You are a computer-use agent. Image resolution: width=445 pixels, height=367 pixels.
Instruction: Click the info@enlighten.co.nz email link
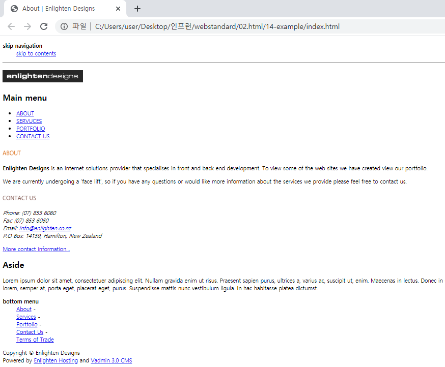click(x=45, y=228)
